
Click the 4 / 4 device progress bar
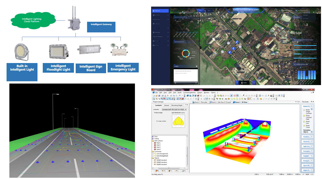(x=305, y=46)
